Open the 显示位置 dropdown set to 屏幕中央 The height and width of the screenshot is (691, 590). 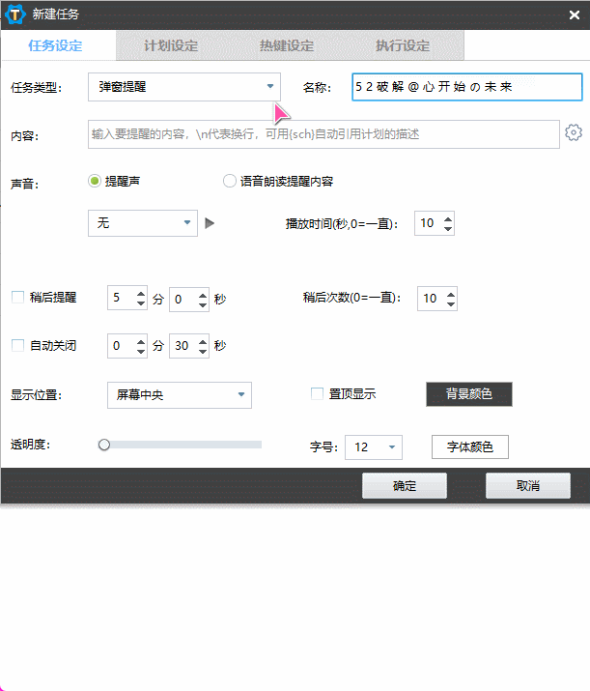[x=179, y=395]
